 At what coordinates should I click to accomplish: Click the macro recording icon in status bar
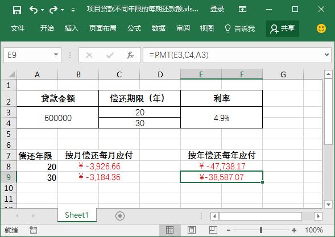click(33, 230)
